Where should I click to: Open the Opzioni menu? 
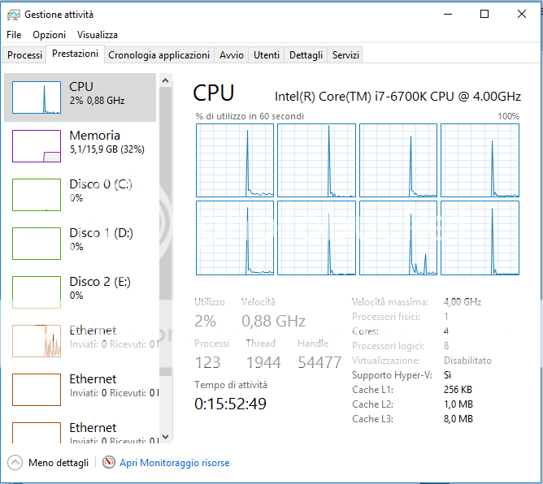[49, 35]
